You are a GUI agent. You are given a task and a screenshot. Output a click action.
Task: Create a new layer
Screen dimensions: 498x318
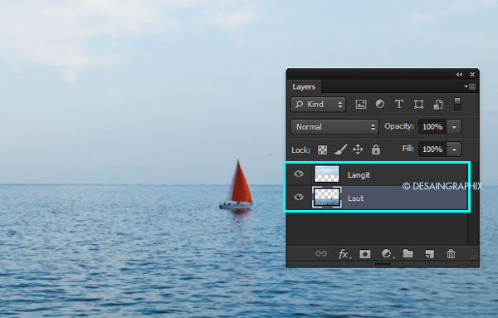429,254
